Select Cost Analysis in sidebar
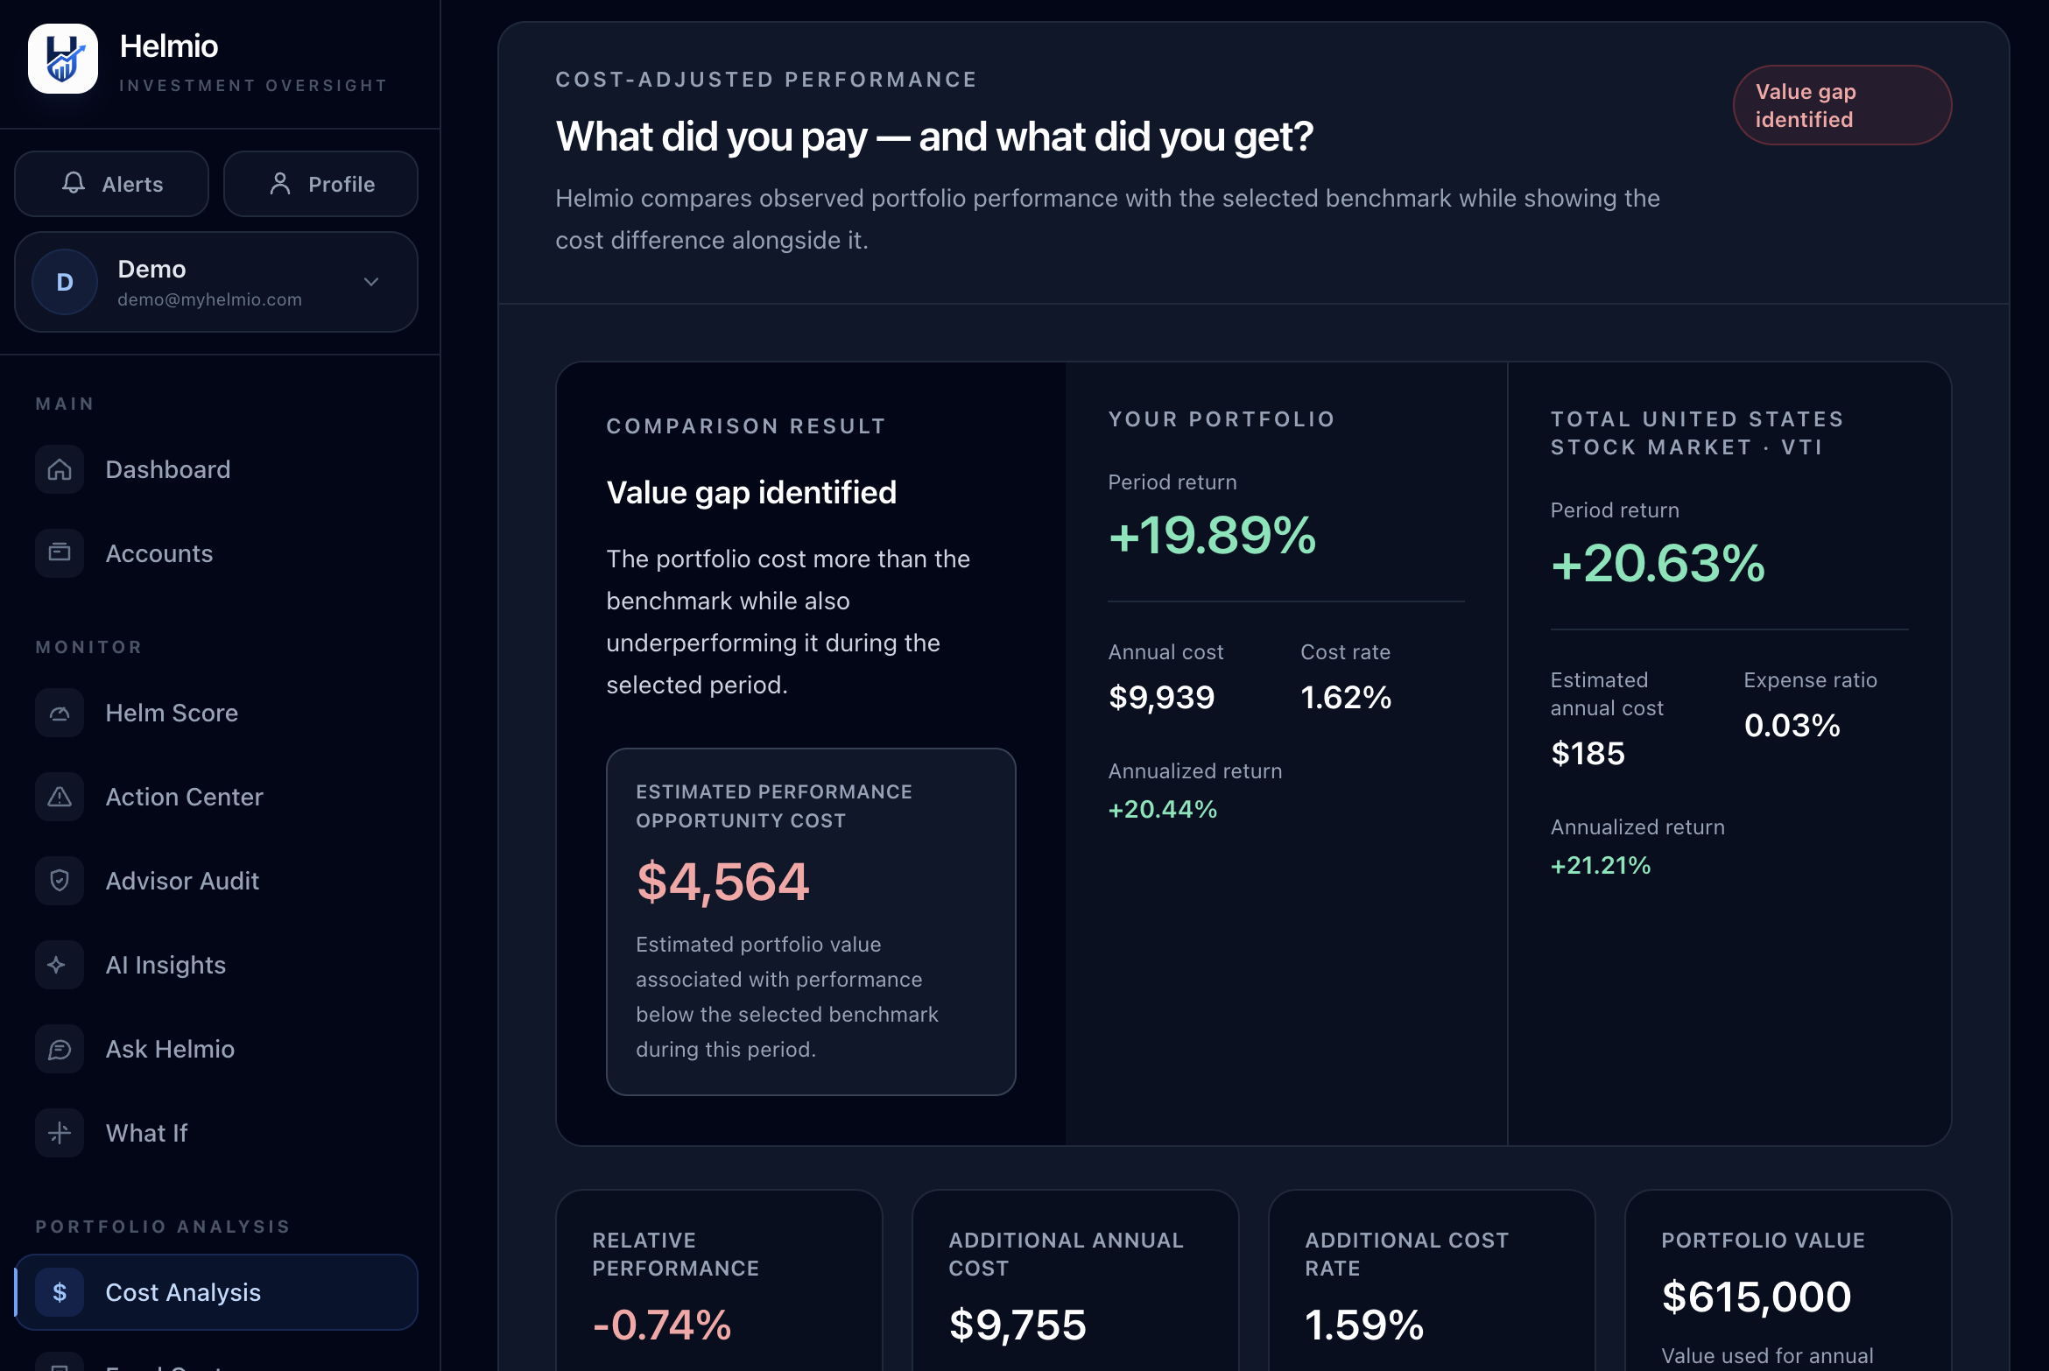 click(x=216, y=1292)
